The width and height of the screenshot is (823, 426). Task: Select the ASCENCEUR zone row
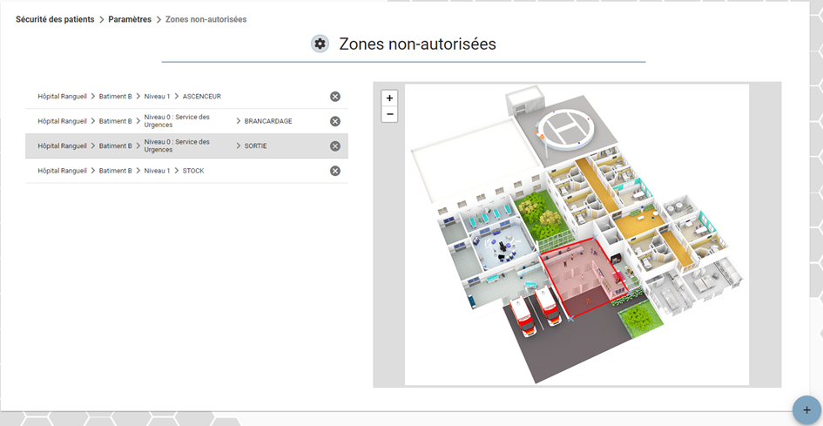186,97
